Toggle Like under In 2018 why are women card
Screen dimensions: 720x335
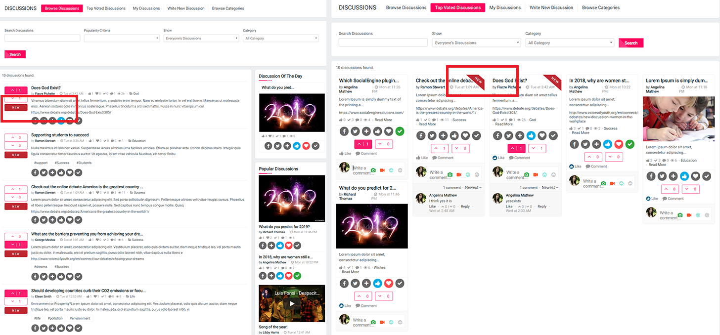[575, 167]
